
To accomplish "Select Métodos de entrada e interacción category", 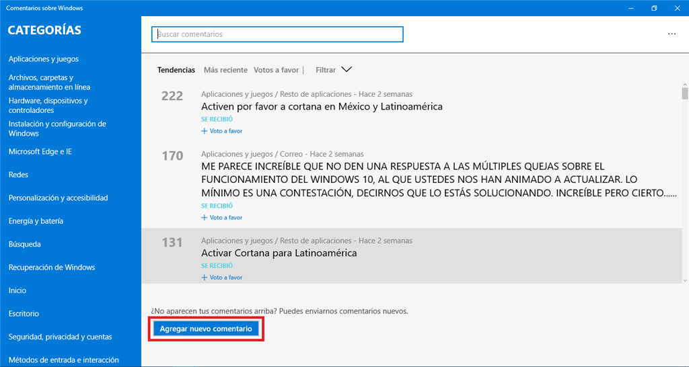I will point(64,360).
